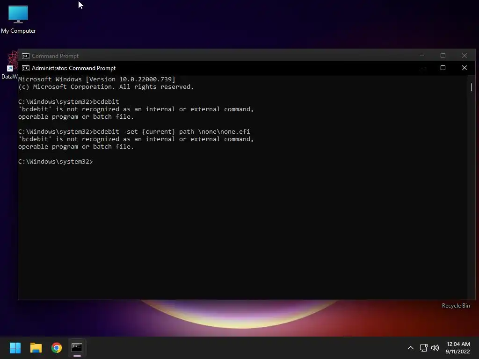Select the DataW shortcut icon on desktop
This screenshot has height=359, width=479.
click(x=9, y=65)
